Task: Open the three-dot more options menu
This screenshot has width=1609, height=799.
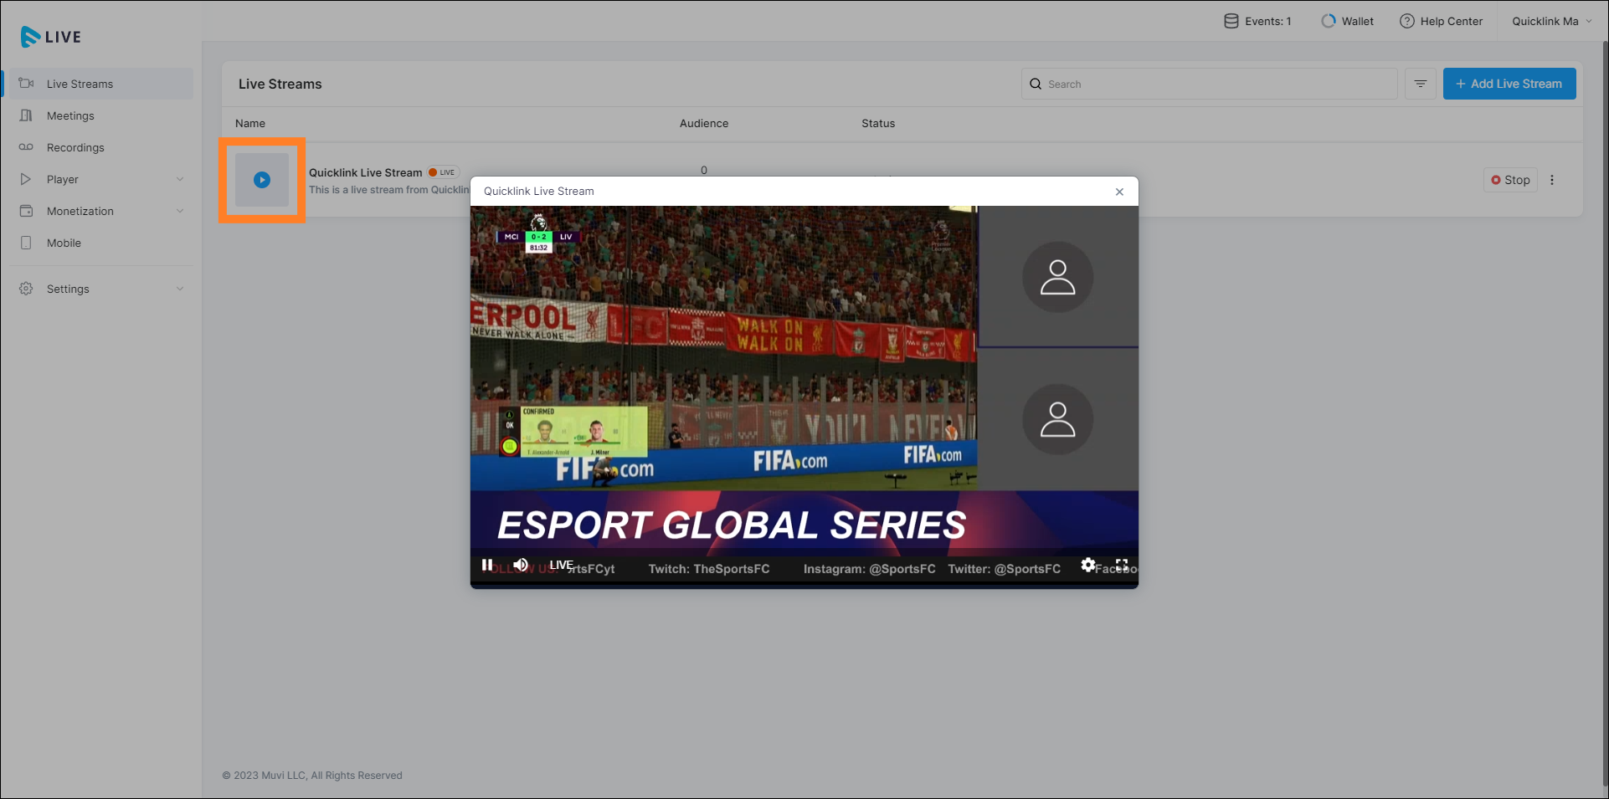Action: tap(1552, 180)
